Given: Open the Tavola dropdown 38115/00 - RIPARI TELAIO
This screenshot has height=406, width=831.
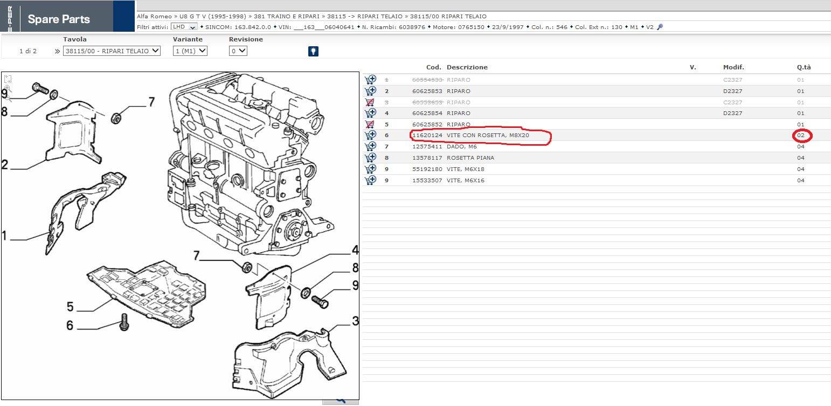Looking at the screenshot, I should coord(112,51).
